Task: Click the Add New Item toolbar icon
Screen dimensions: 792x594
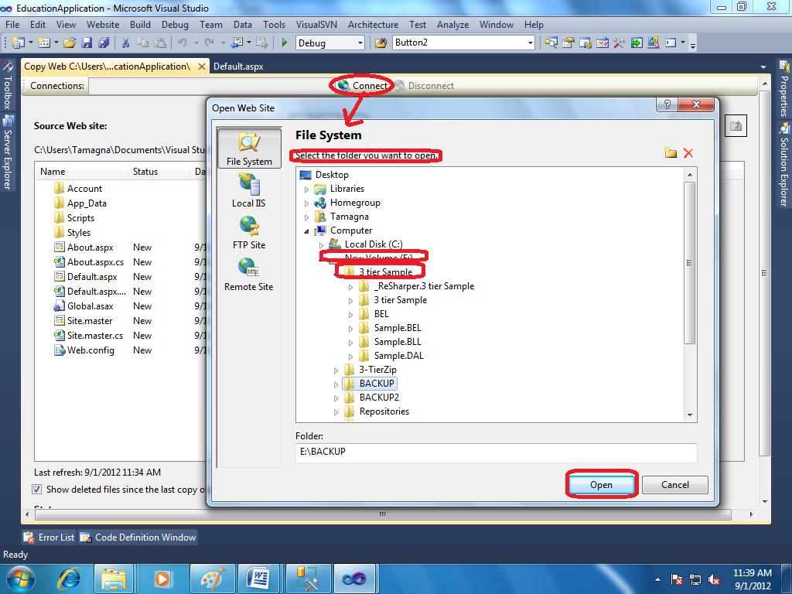Action: [44, 43]
